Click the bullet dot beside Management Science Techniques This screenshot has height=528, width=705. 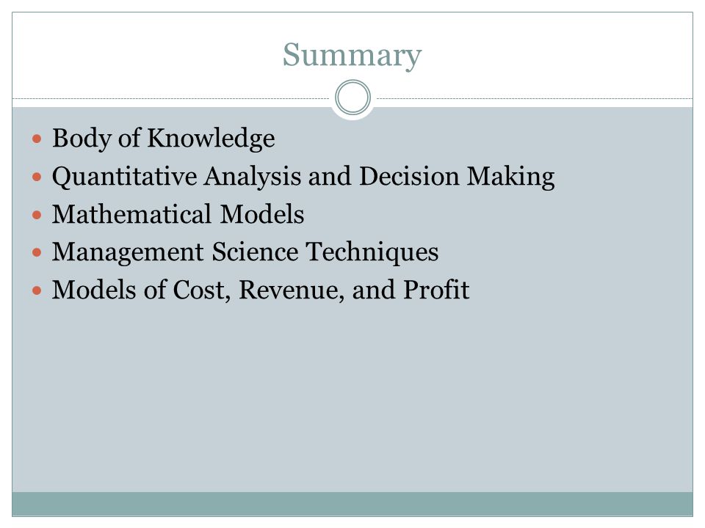pos(37,252)
